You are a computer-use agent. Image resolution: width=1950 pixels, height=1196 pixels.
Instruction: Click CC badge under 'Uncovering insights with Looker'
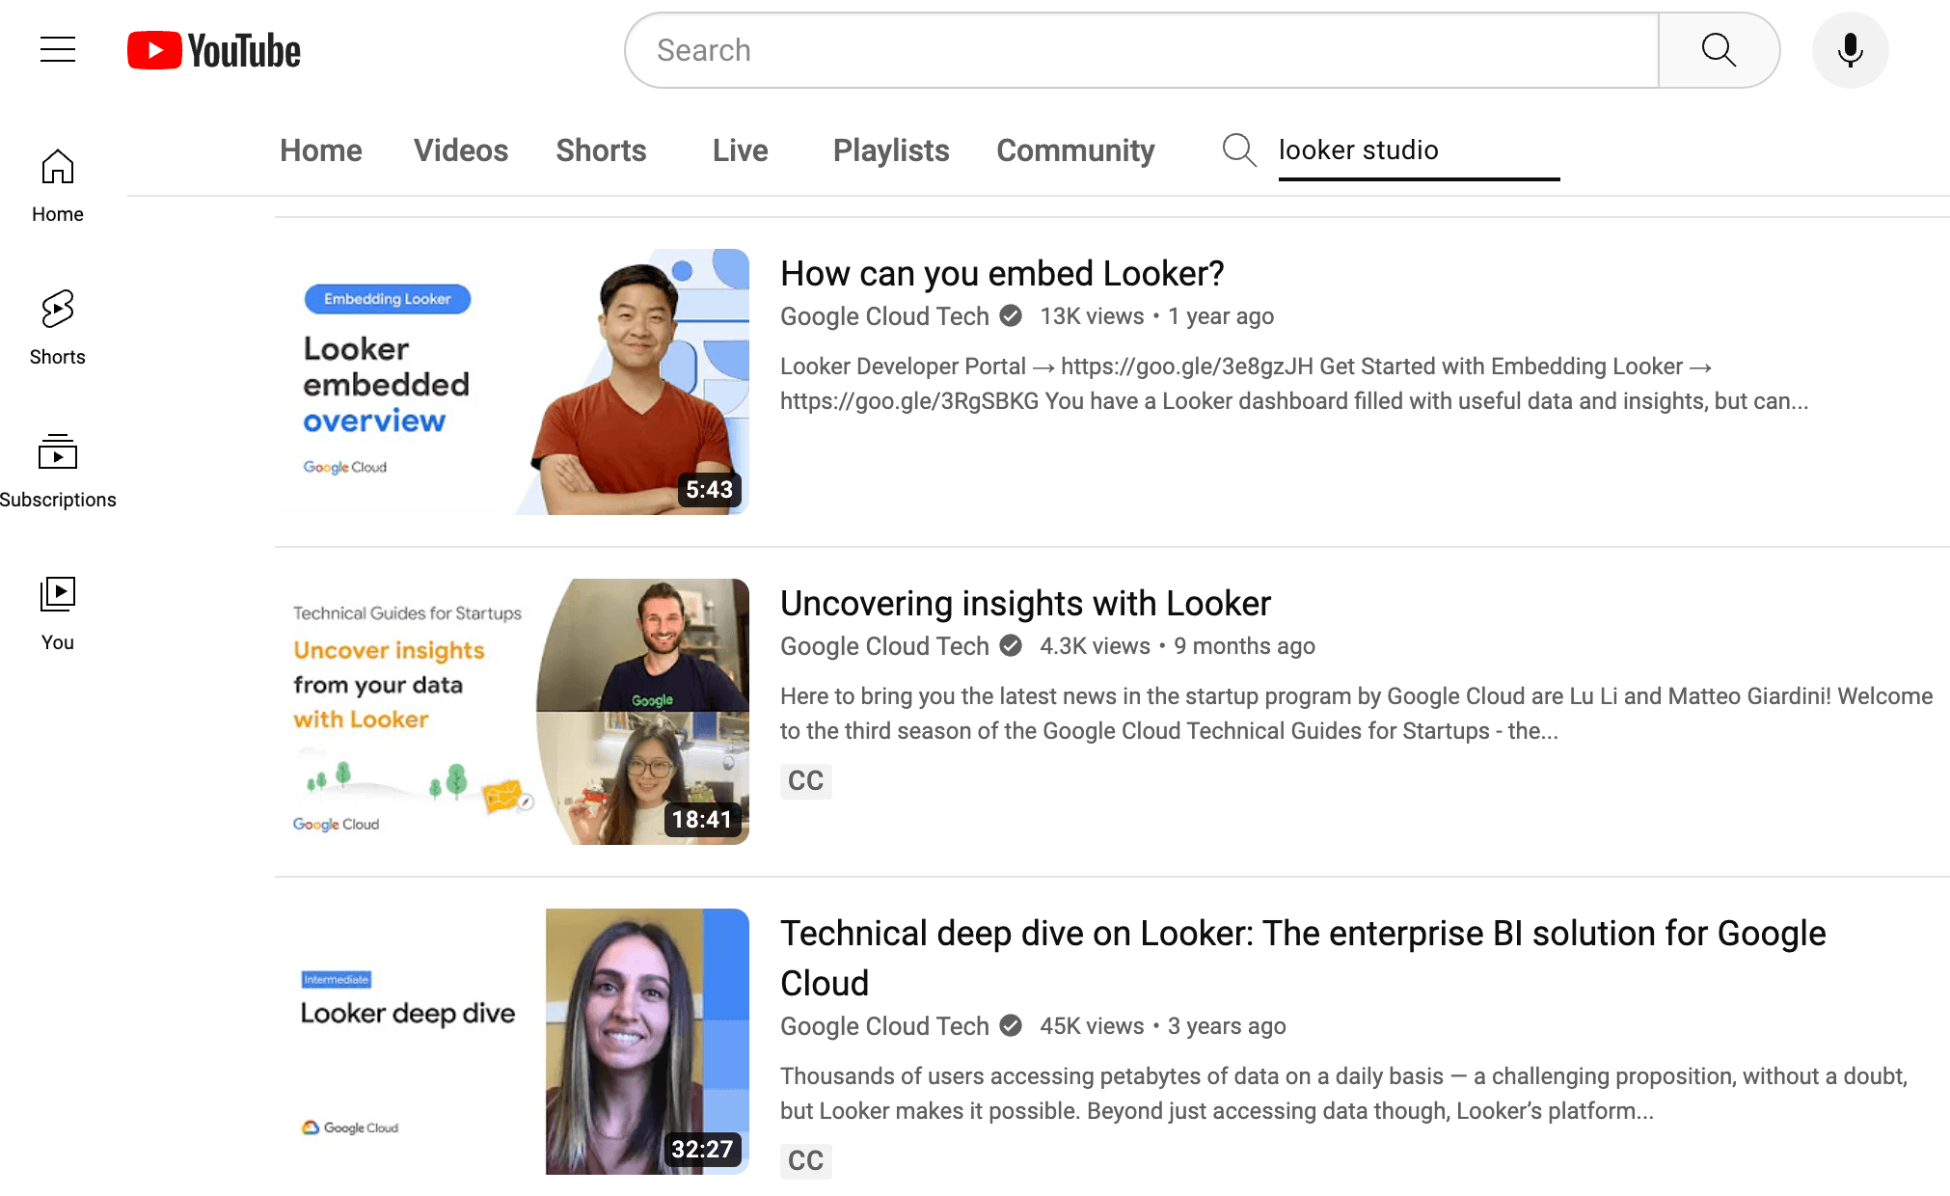click(805, 780)
